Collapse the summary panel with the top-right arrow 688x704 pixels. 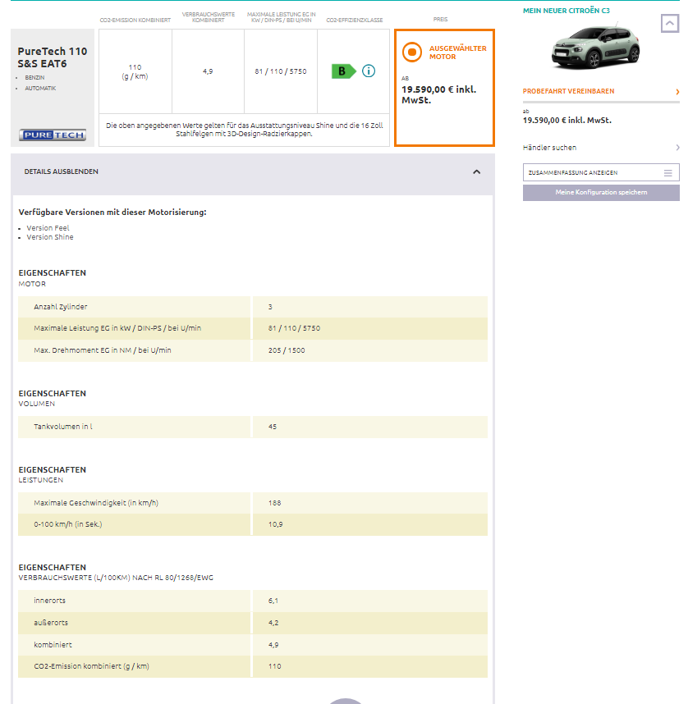[x=670, y=23]
